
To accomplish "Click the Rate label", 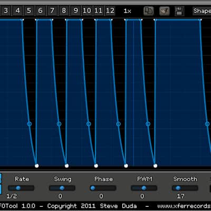I will [x=22, y=179].
